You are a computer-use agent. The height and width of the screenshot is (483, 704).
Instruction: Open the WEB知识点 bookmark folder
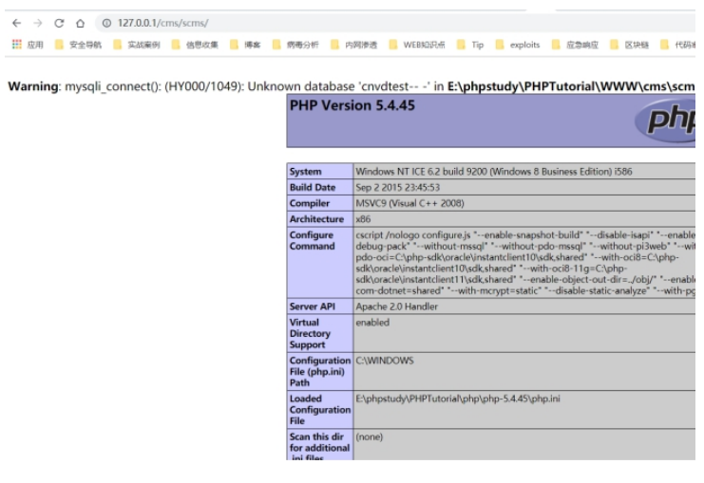click(417, 45)
